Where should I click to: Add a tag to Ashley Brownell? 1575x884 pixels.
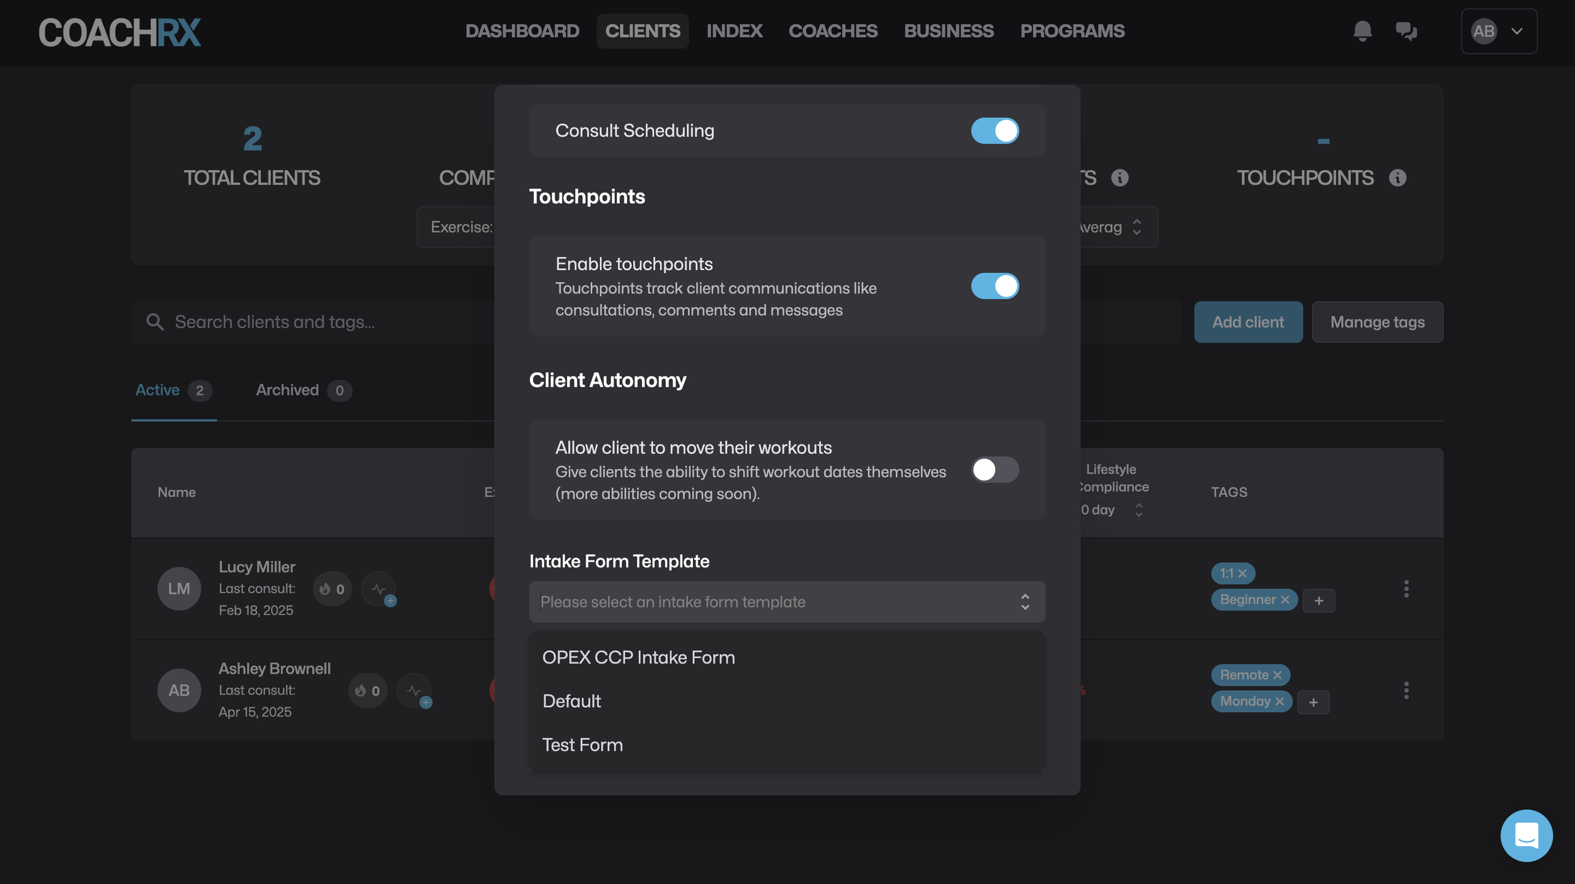tap(1314, 702)
